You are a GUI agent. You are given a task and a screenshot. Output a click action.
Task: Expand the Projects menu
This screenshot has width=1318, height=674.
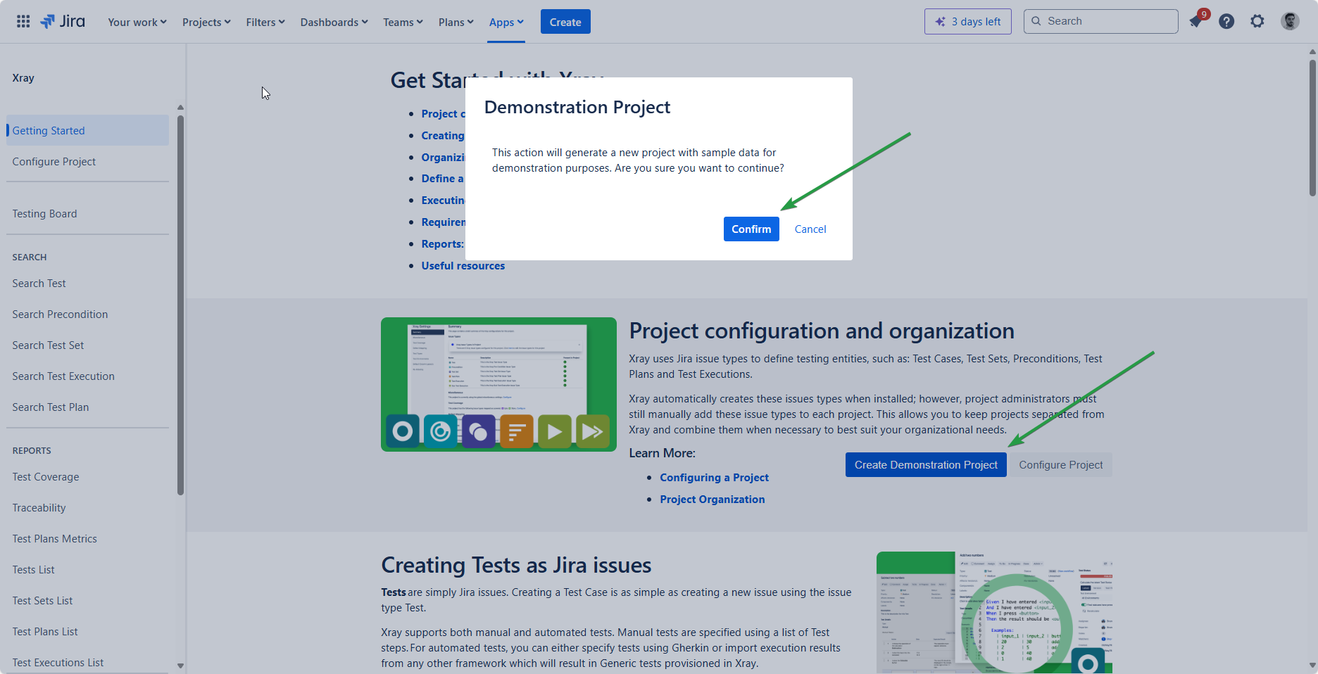point(206,22)
